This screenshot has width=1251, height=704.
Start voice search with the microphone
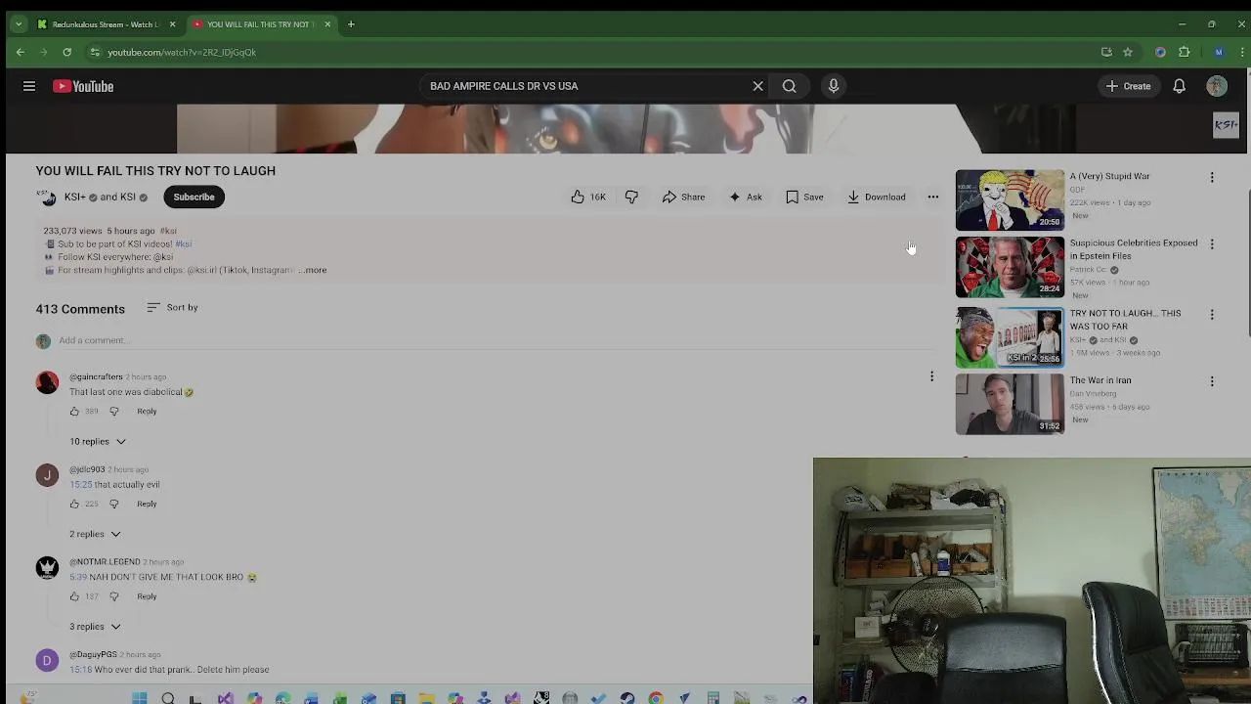pos(834,86)
